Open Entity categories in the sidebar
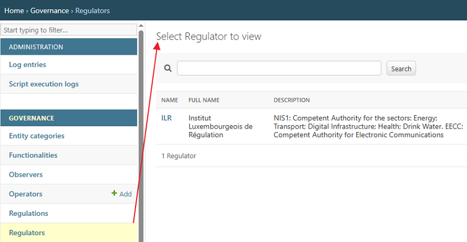Viewport: 467px width, 242px height. point(37,136)
